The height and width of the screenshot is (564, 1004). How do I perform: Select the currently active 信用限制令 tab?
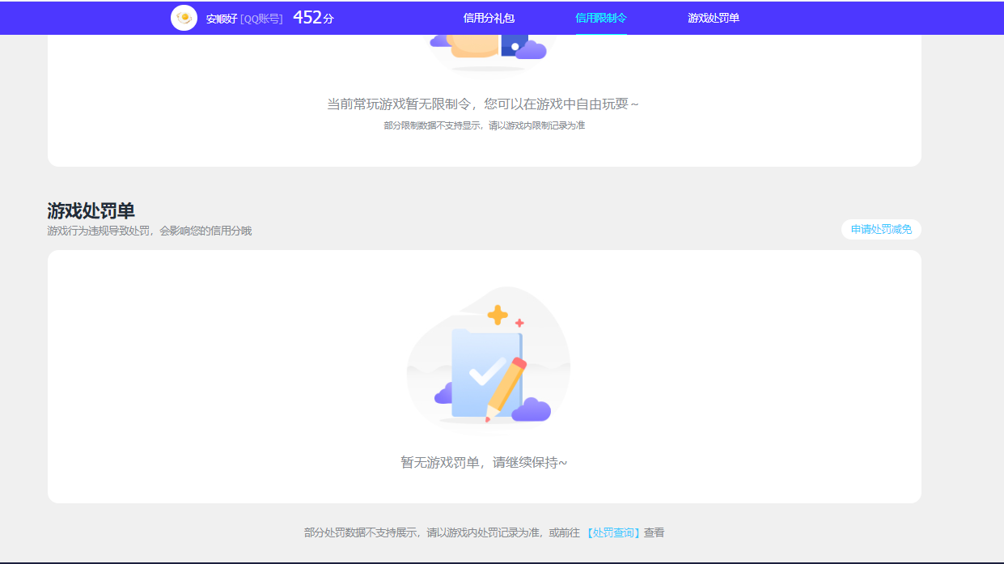pyautogui.click(x=601, y=18)
